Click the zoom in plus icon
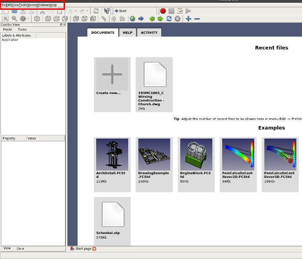This screenshot has height=259, width=302. click(188, 19)
